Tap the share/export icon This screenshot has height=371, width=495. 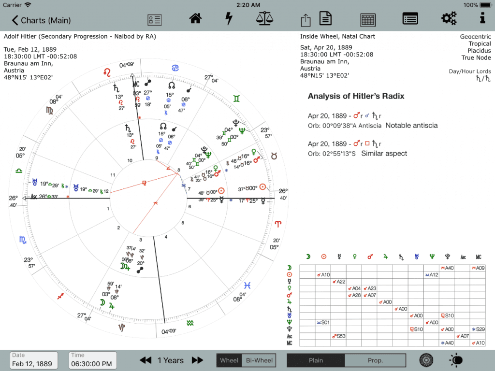[x=306, y=20]
